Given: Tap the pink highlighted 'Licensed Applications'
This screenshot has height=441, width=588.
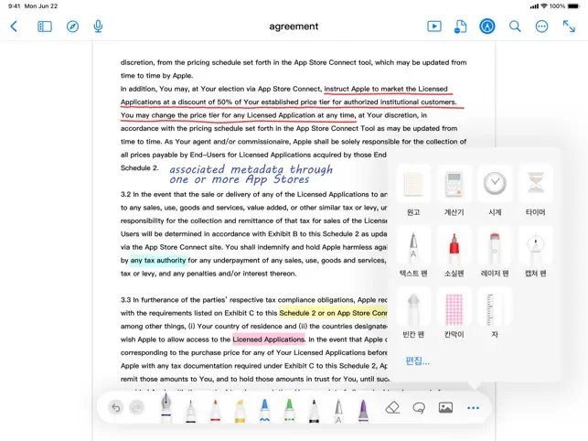Looking at the screenshot, I should 269,339.
